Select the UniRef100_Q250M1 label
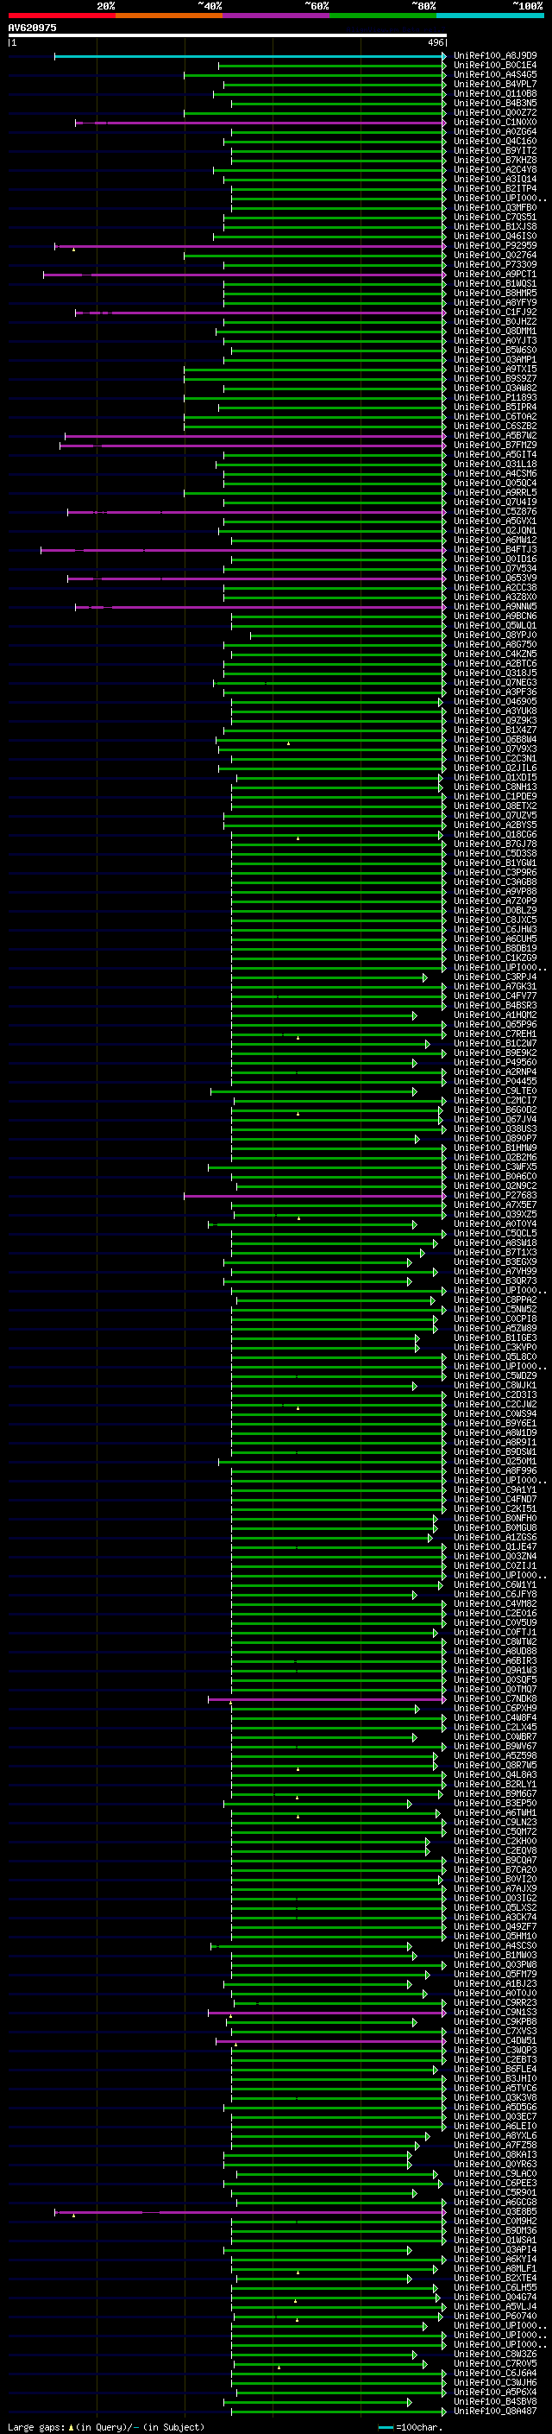 pos(494,1463)
